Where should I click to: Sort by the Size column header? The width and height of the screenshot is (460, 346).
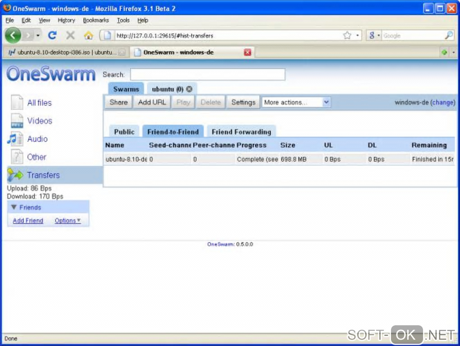tap(288, 145)
